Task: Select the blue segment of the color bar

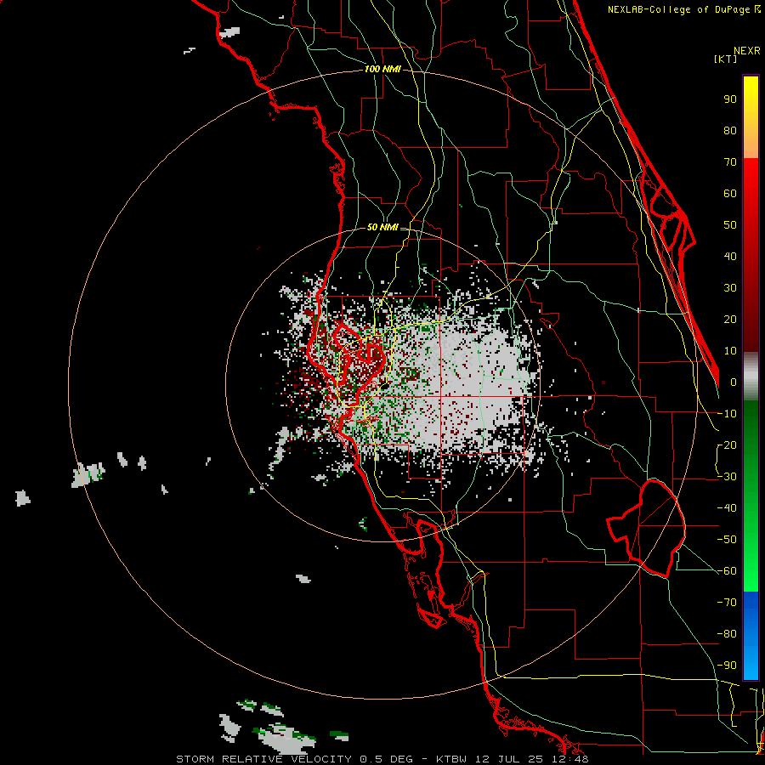Action: click(751, 636)
